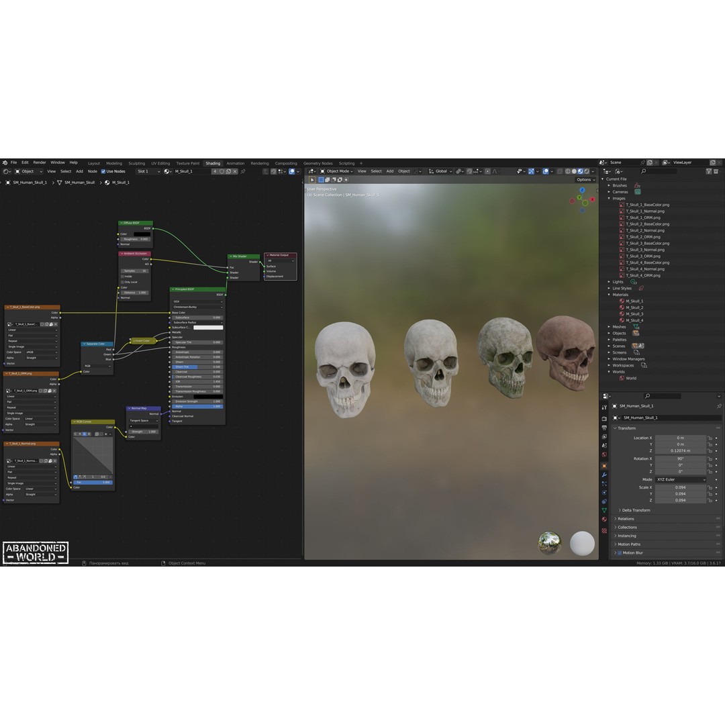
Task: Open the node editor Add menu
Action: coord(79,172)
